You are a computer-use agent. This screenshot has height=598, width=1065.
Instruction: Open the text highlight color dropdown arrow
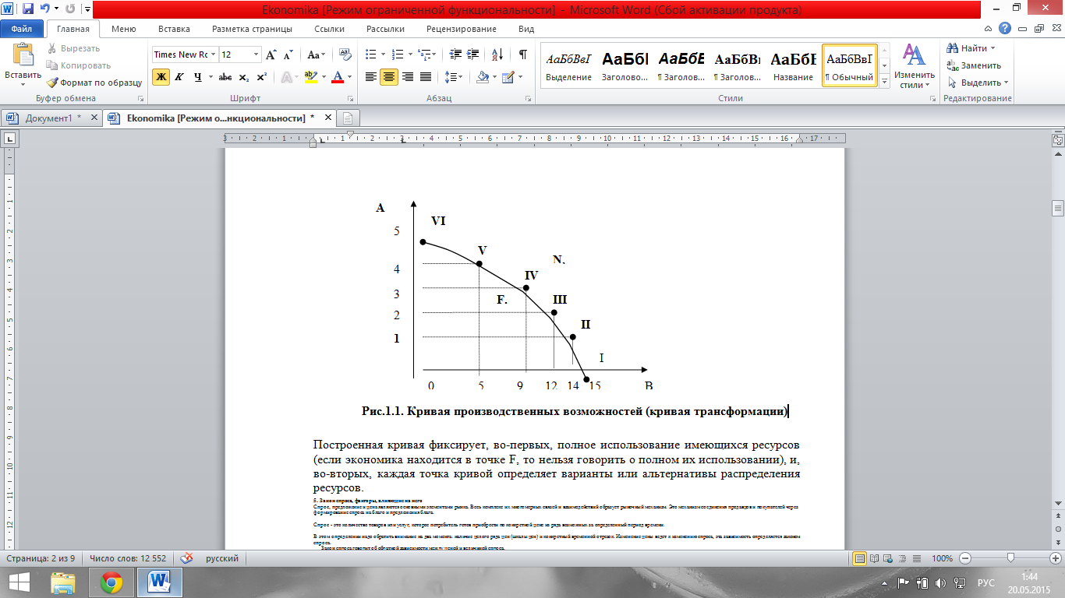click(x=322, y=77)
